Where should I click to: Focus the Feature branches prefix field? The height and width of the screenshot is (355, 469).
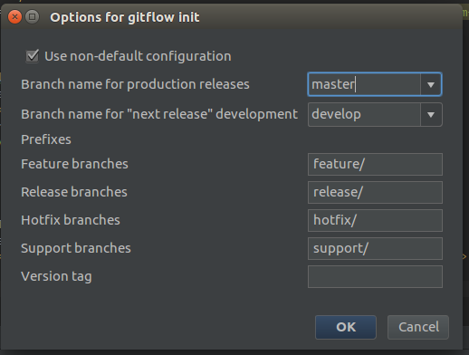pyautogui.click(x=375, y=164)
